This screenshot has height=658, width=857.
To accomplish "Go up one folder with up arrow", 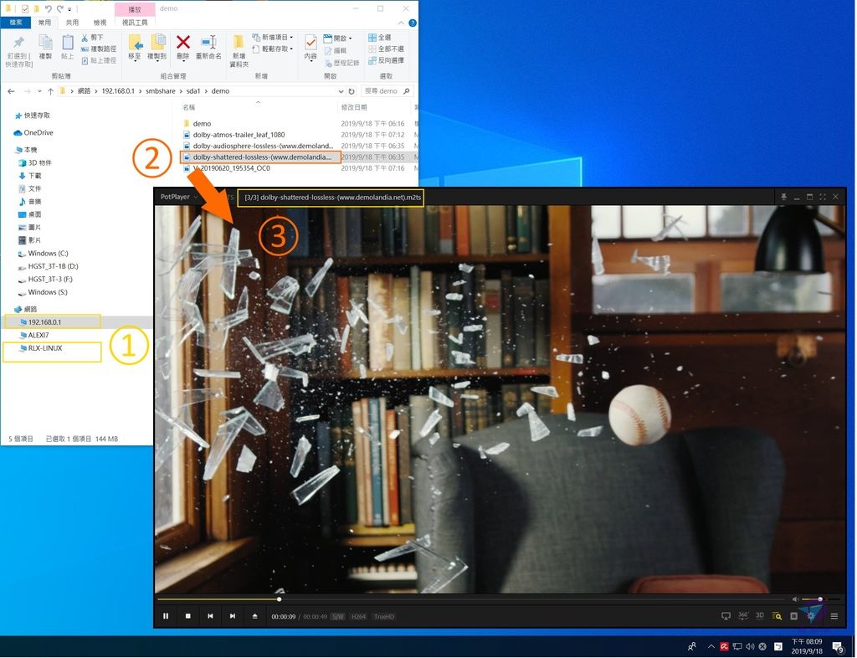I will (x=50, y=91).
